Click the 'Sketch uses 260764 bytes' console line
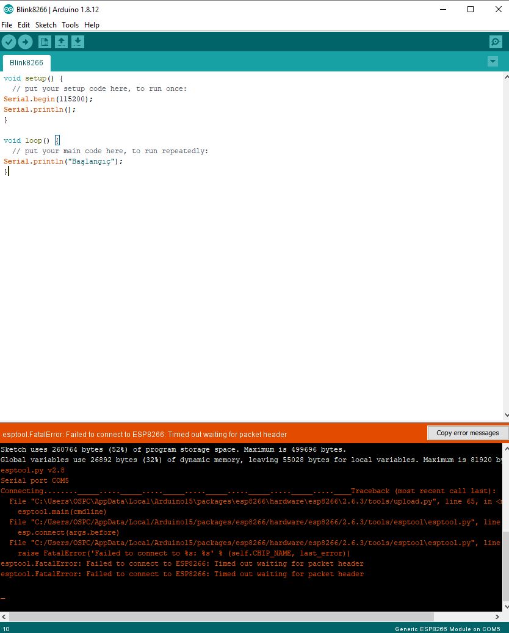This screenshot has width=509, height=633. [173, 449]
